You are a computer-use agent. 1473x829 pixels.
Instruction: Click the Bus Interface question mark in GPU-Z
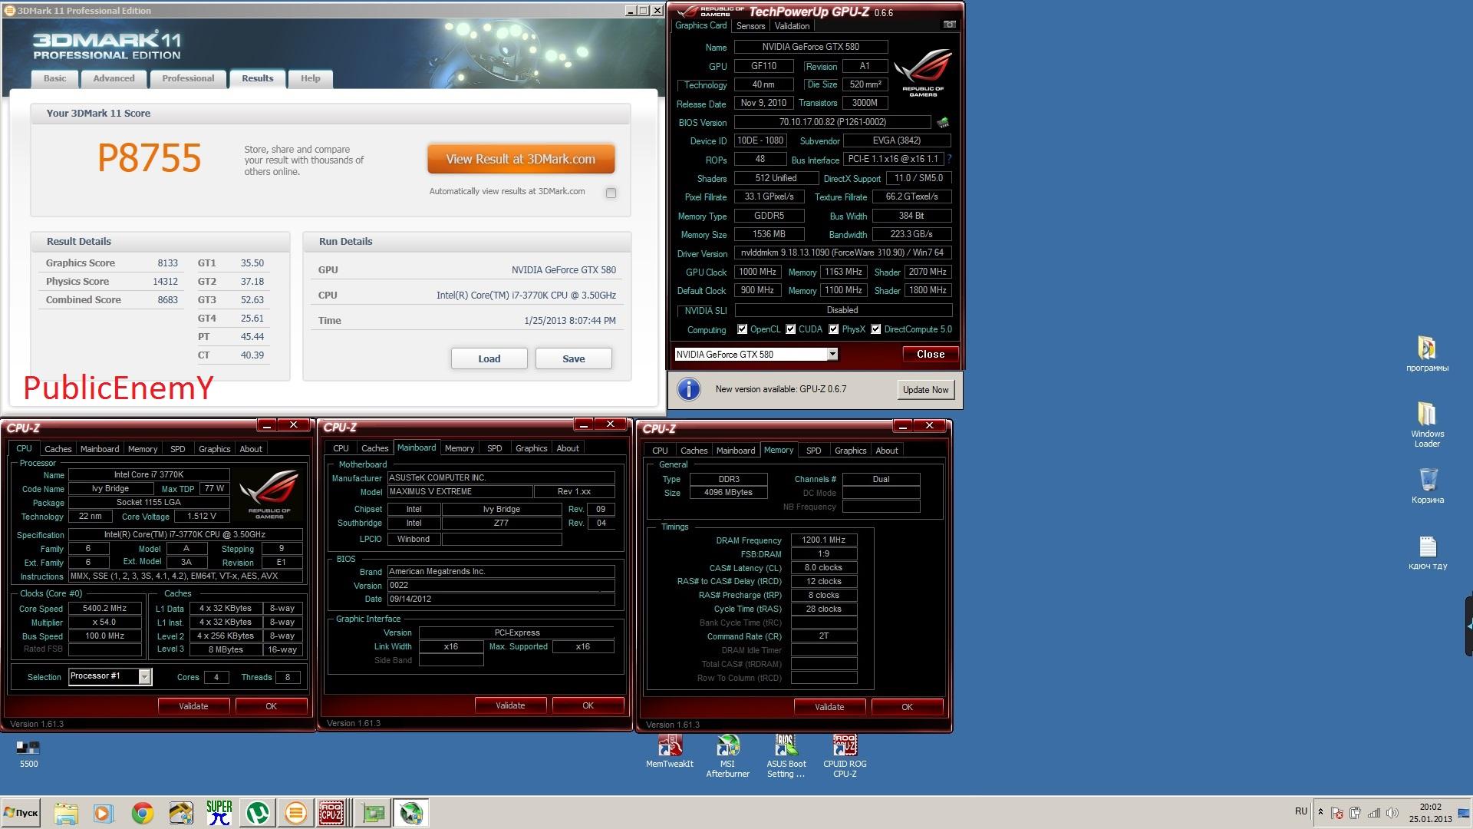[949, 159]
